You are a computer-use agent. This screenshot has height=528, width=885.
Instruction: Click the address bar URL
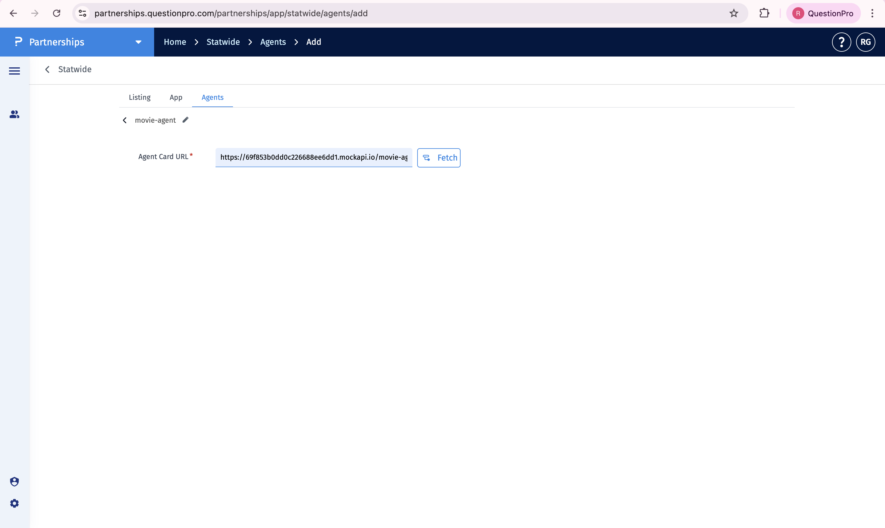(x=231, y=13)
